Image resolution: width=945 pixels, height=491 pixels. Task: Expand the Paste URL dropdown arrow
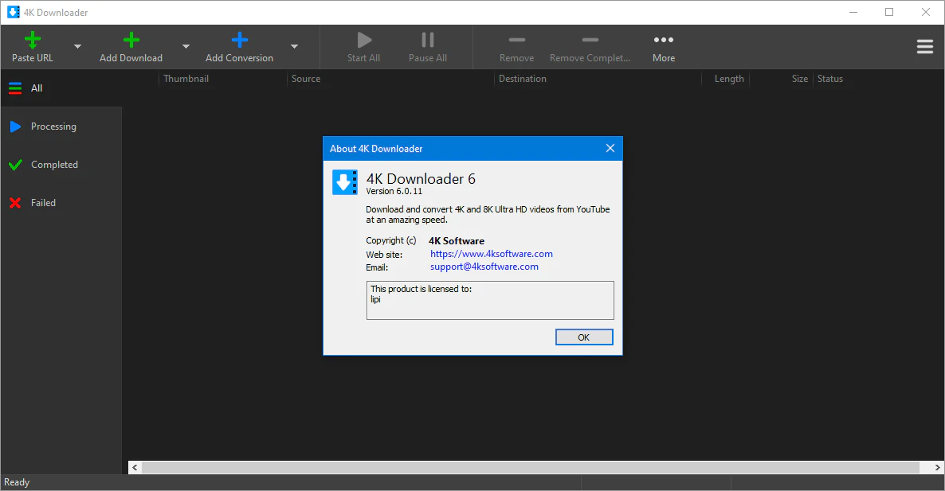pos(77,47)
